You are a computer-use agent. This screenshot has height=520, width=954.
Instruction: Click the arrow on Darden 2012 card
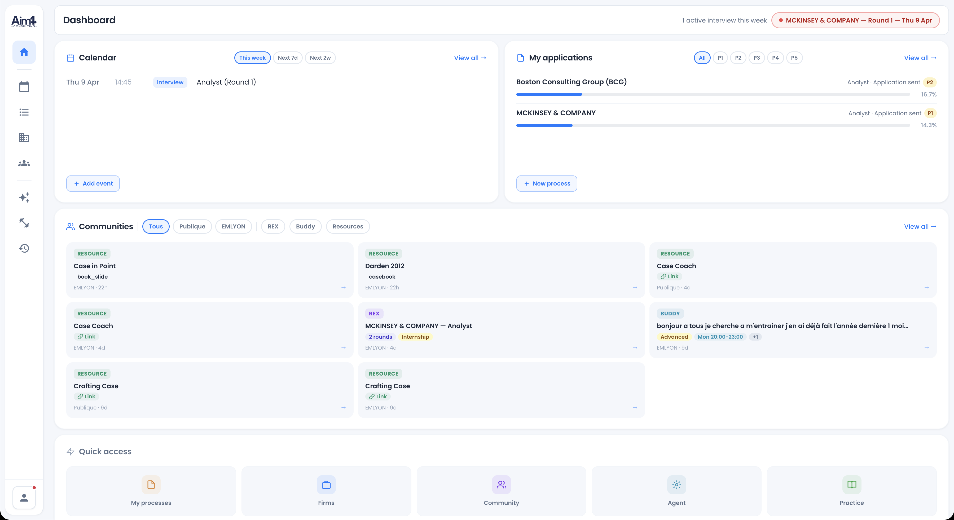pyautogui.click(x=635, y=287)
